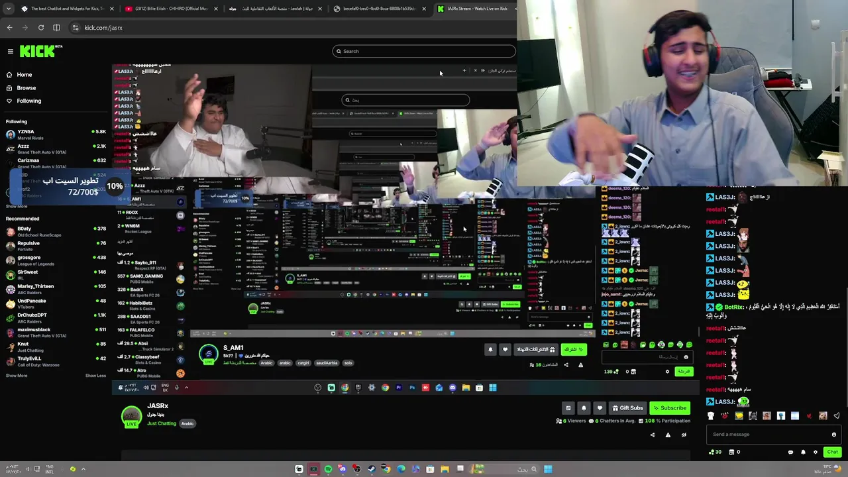View channel points balance 30
The width and height of the screenshot is (848, 477).
[x=715, y=452]
